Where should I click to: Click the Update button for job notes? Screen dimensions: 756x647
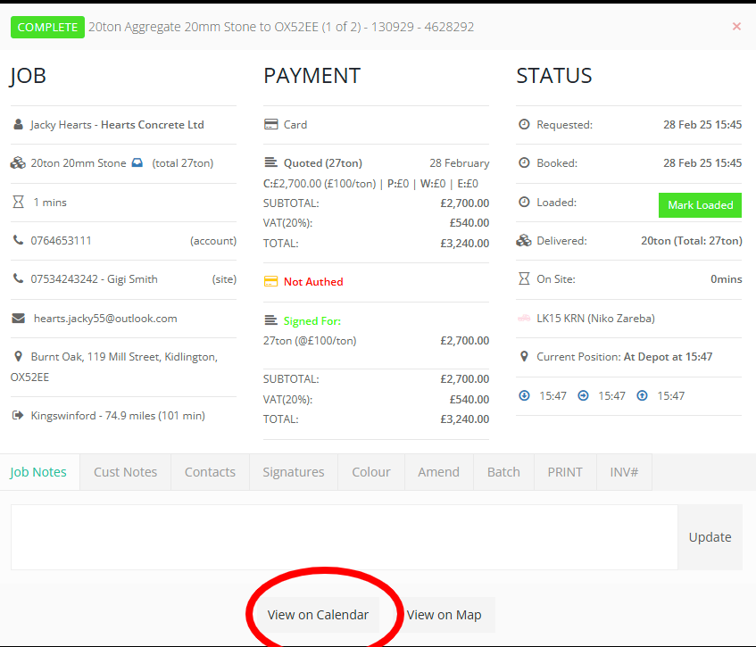[x=710, y=537]
